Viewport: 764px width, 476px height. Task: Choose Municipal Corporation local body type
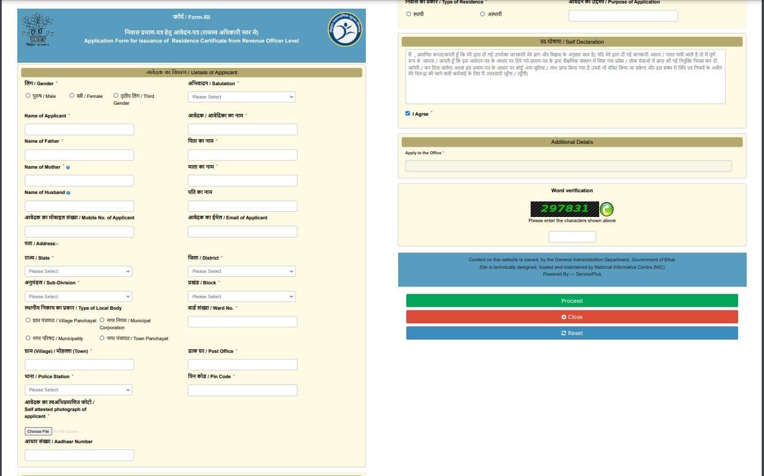tap(102, 321)
